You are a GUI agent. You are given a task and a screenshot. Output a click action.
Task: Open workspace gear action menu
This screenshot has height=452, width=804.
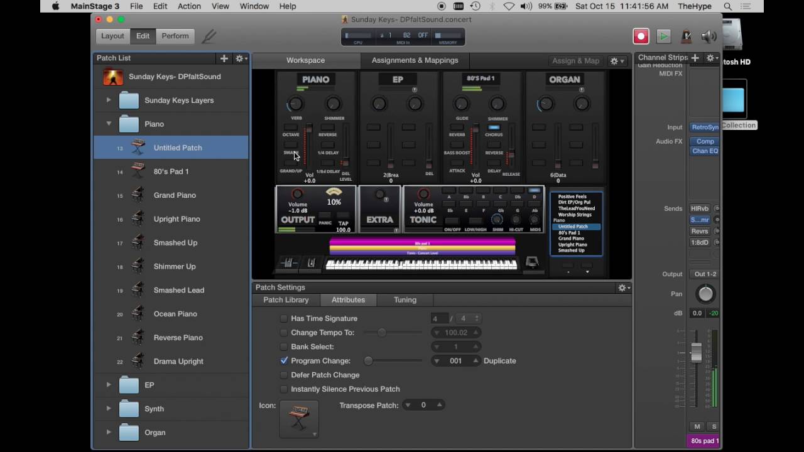pyautogui.click(x=617, y=61)
